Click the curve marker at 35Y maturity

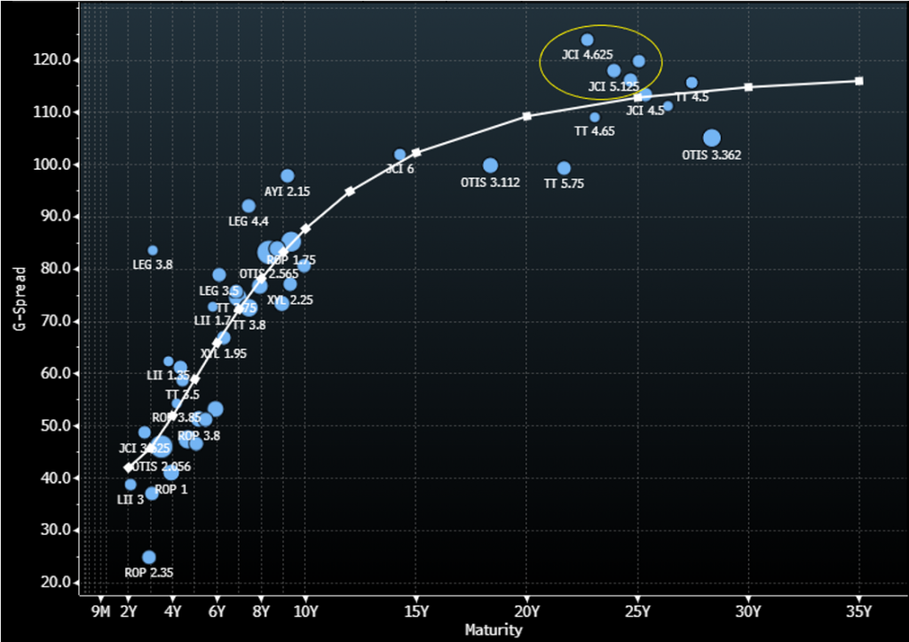click(x=858, y=81)
